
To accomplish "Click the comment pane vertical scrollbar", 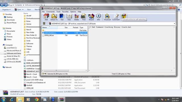I will pos(174,48).
